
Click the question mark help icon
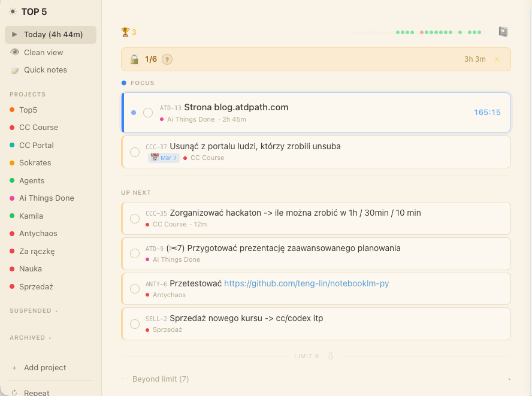[167, 59]
